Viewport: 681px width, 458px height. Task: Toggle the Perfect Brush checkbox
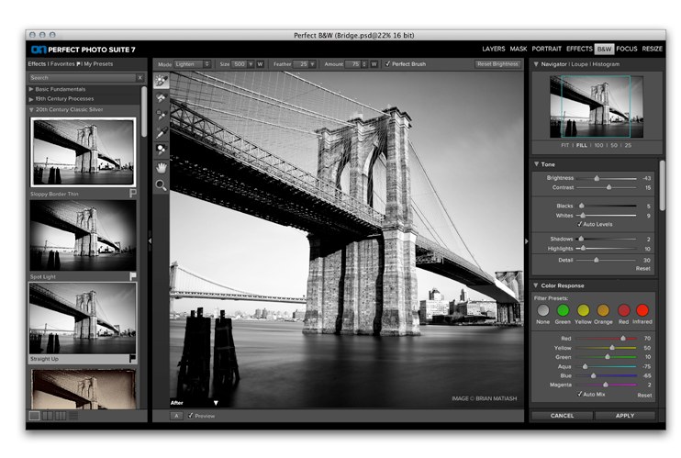tap(387, 64)
